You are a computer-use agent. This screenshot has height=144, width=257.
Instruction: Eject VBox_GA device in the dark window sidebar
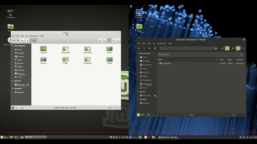[x=155, y=96]
